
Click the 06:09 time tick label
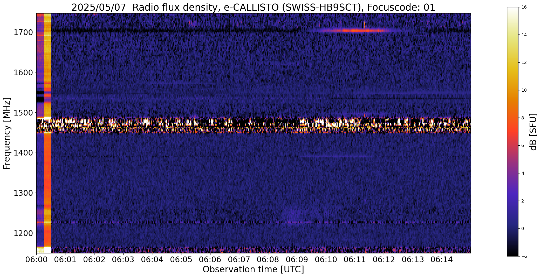pyautogui.click(x=297, y=260)
